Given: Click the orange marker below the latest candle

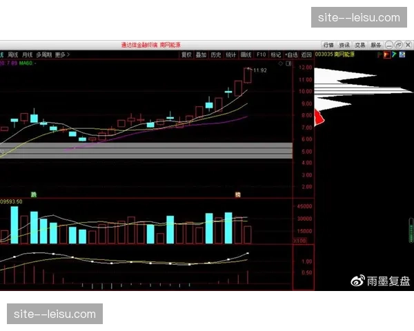Looking at the screenshot, I should pyautogui.click(x=238, y=195).
